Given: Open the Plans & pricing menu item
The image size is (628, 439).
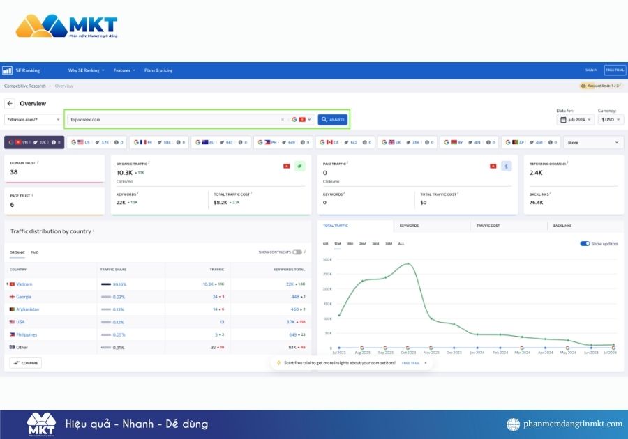Looking at the screenshot, I should click(x=158, y=70).
